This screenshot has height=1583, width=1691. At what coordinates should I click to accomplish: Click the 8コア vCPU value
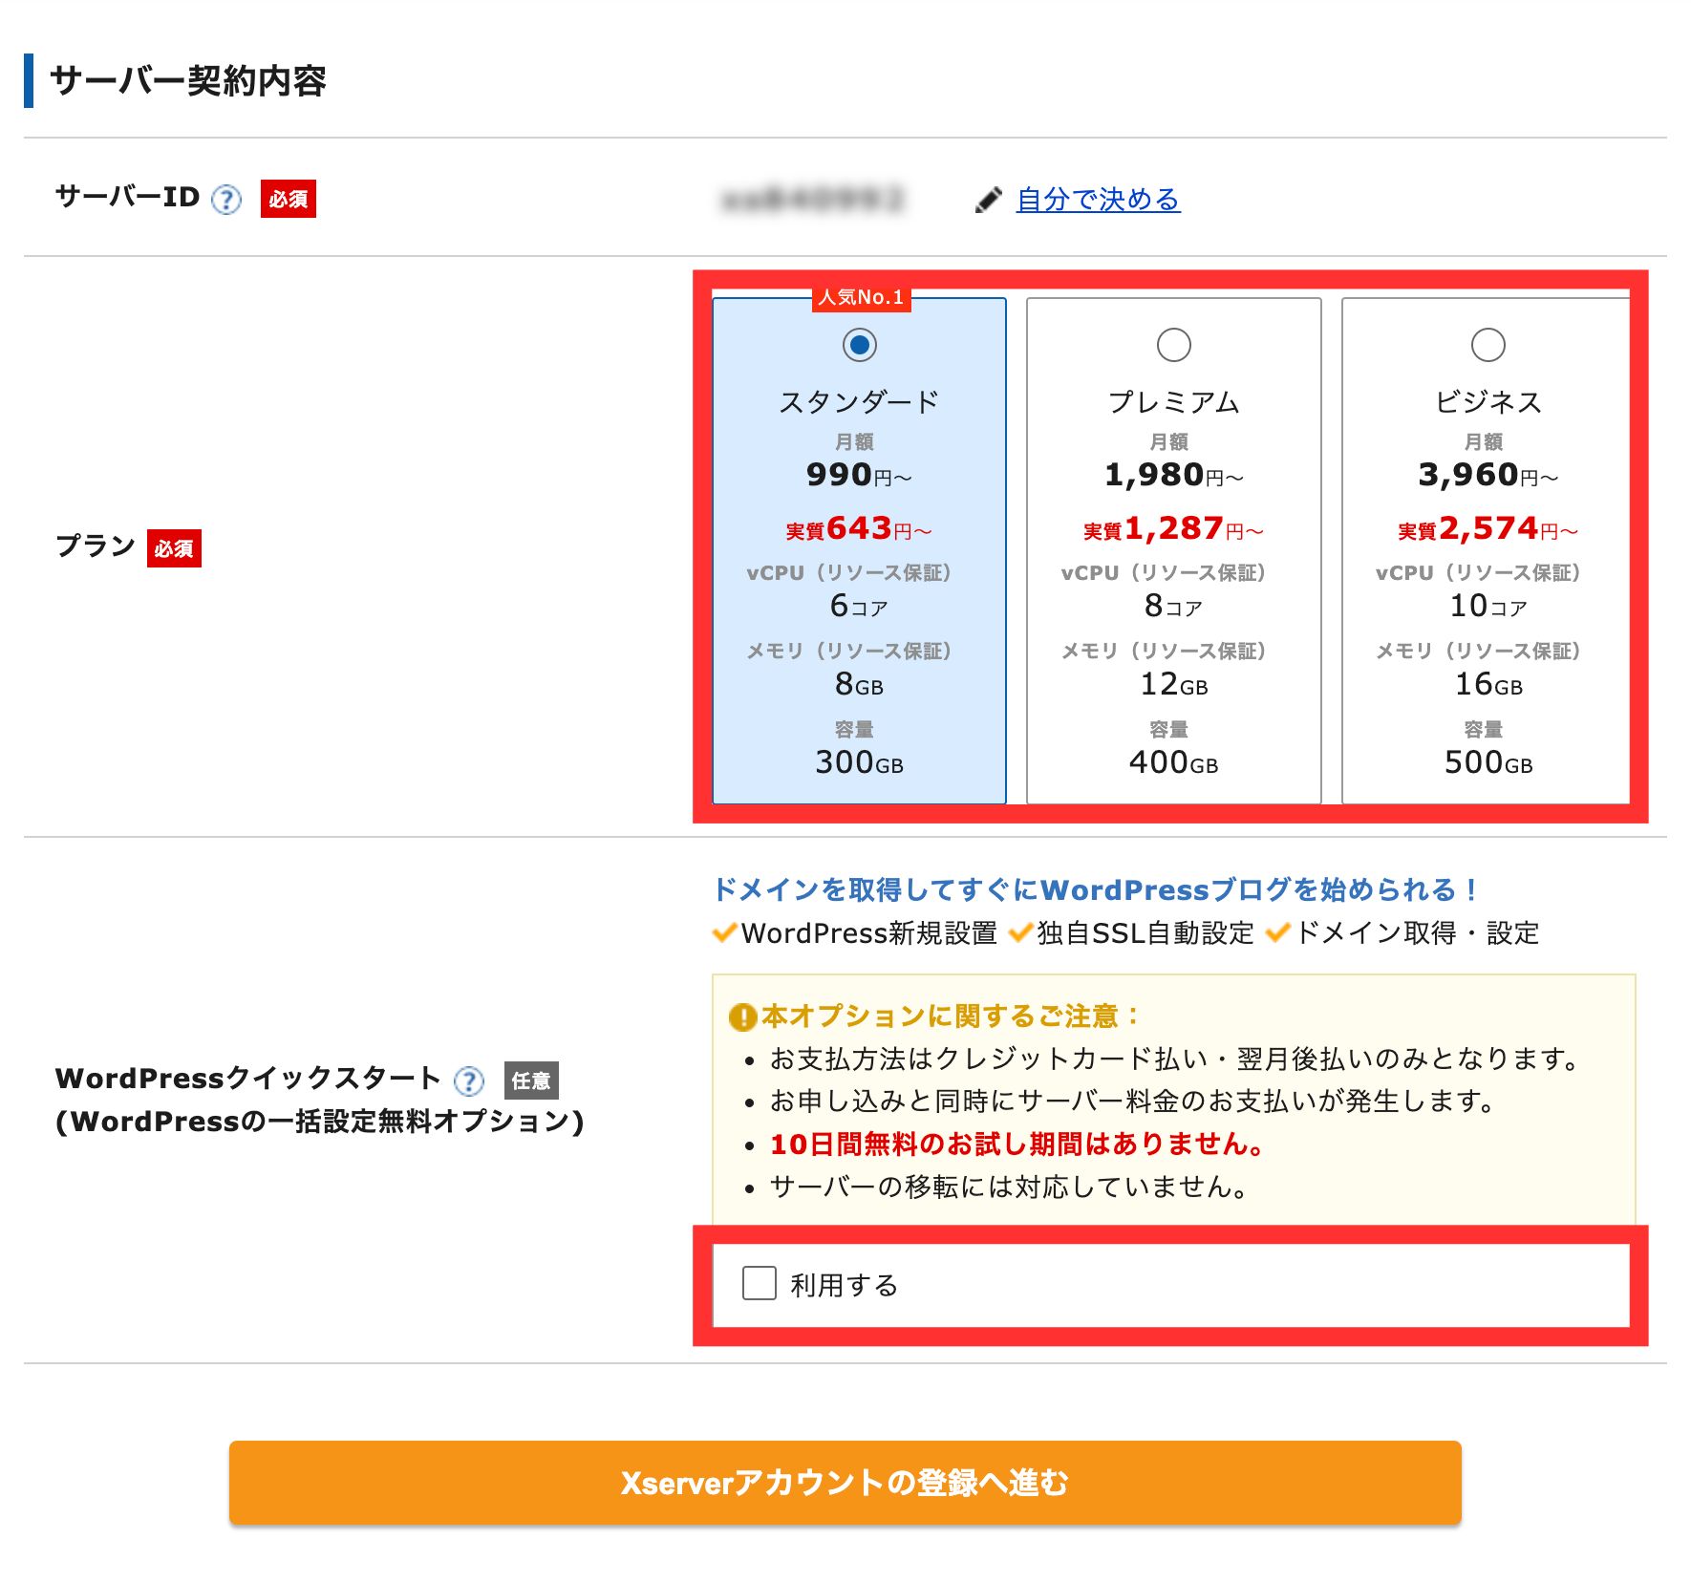click(x=1173, y=606)
